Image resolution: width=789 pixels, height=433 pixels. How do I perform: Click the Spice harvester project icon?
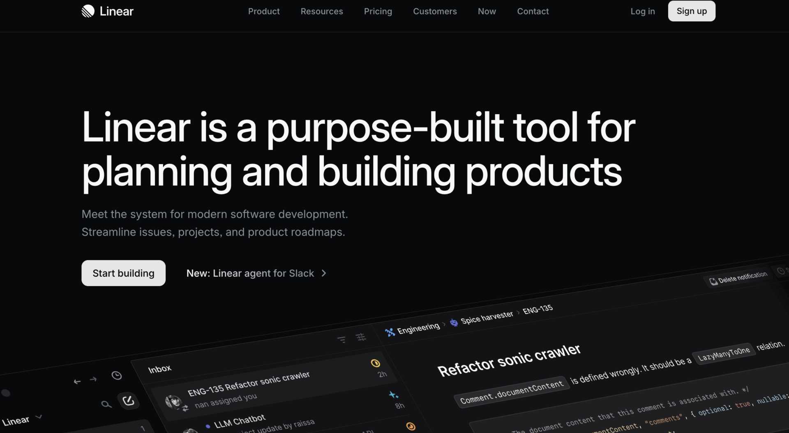point(454,323)
